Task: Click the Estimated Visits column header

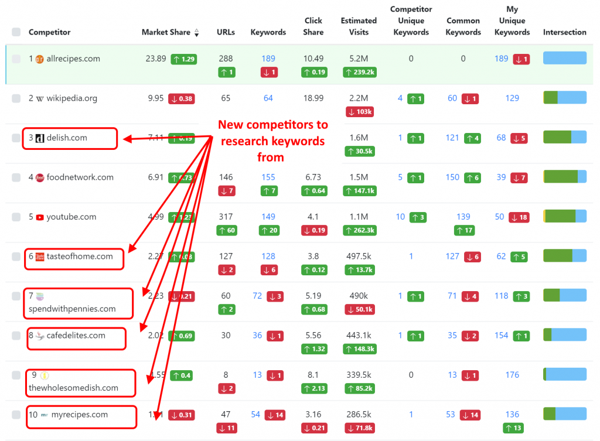Action: tap(359, 26)
